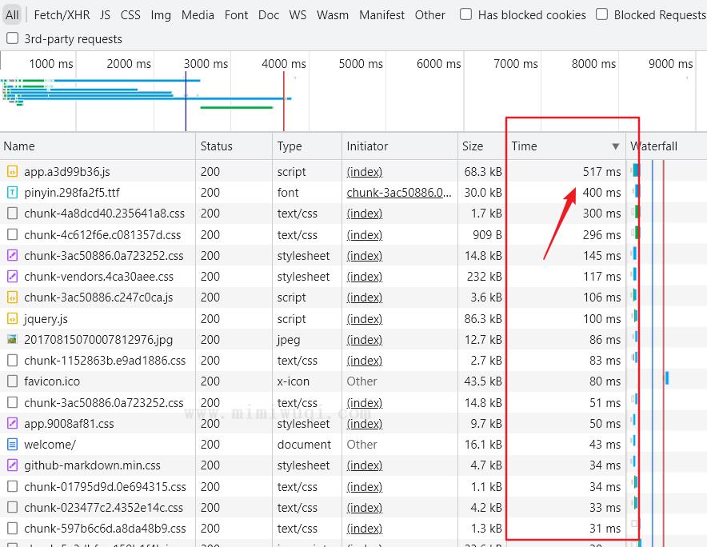Screen dimensions: 707x547
Task: Open the (index) initiator link for chunk-vendors.4ca30aee.css
Action: (x=365, y=277)
